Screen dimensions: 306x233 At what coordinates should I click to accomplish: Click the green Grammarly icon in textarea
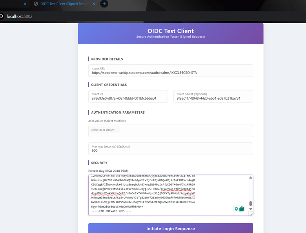click(x=242, y=209)
